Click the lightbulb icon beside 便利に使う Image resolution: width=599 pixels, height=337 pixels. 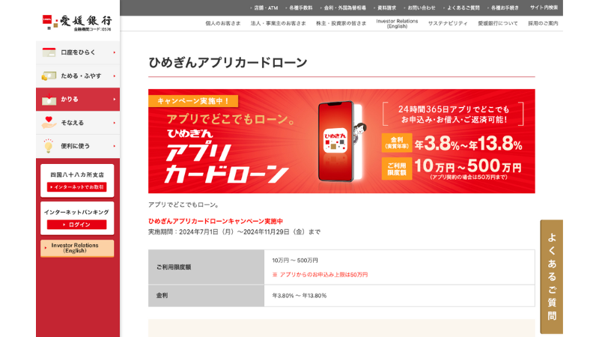(49, 146)
